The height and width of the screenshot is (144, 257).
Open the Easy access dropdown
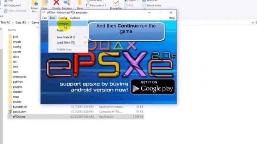pyautogui.click(x=96, y=5)
